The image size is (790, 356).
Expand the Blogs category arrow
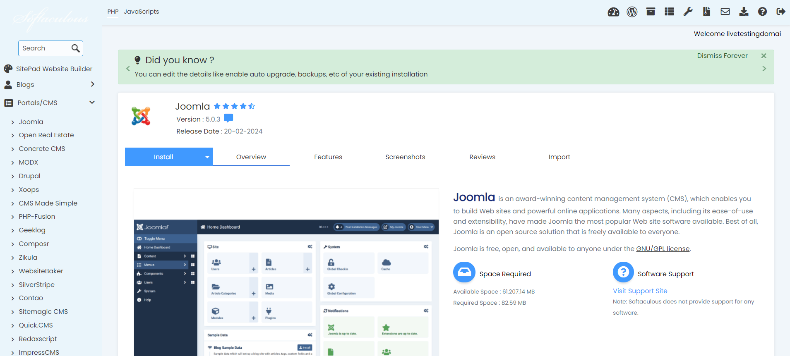pos(93,84)
